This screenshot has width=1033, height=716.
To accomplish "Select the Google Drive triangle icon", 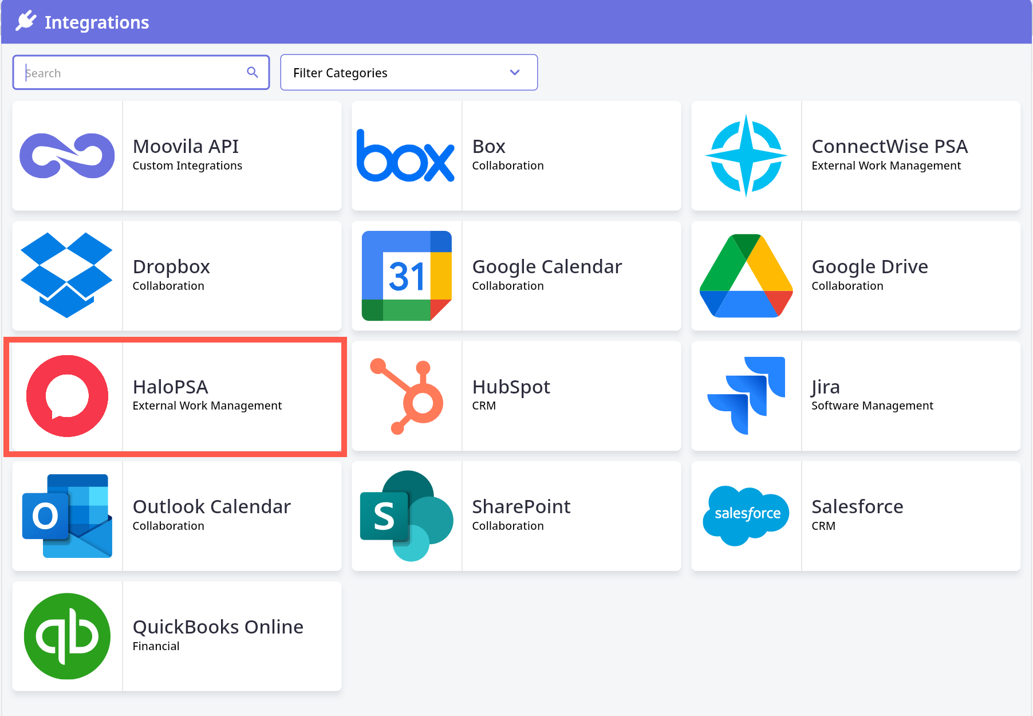I will [x=746, y=276].
